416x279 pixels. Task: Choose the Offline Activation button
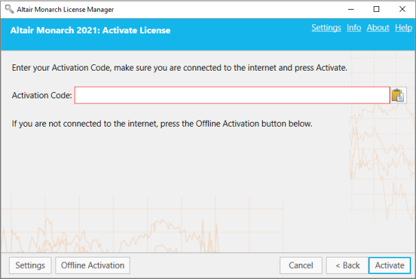pos(93,265)
